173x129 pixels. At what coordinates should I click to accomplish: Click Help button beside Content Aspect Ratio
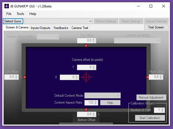coord(110,102)
